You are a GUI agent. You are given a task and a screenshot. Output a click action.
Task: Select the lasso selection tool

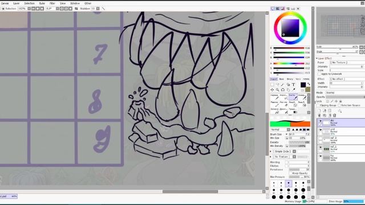[277, 85]
